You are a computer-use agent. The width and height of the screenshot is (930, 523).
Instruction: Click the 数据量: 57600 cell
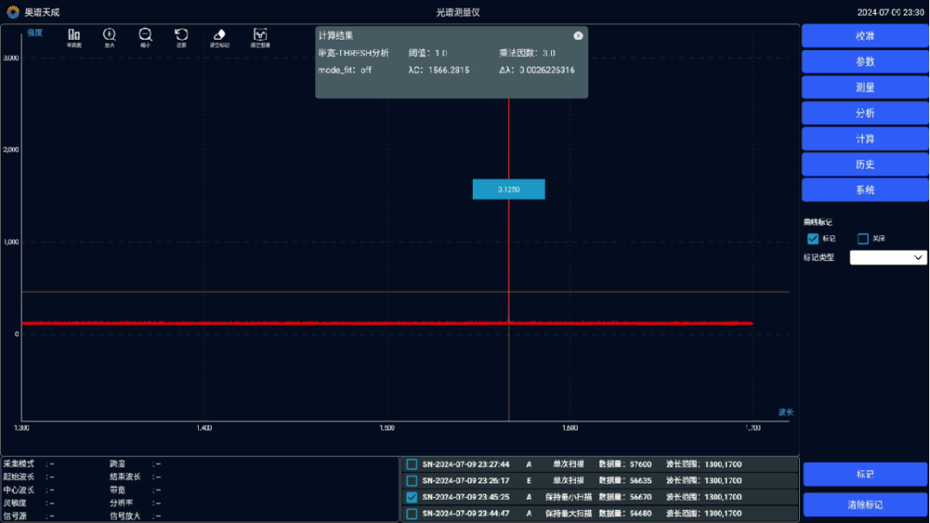point(625,464)
